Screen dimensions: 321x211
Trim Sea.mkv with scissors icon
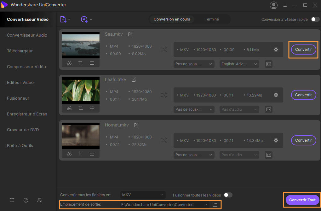pos(69,63)
